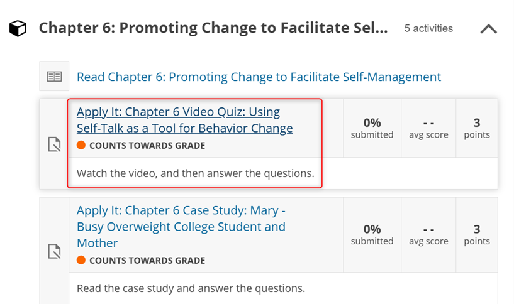Click Video Quiz 3 points cell
This screenshot has height=304, width=514.
click(476, 128)
